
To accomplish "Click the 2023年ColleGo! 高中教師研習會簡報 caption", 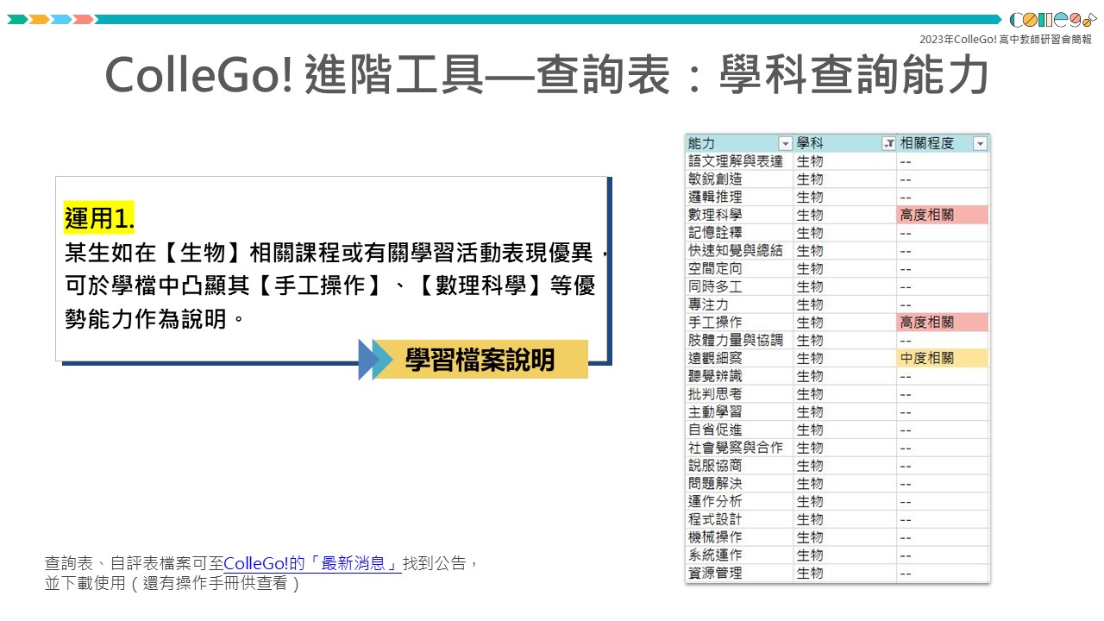I will pos(1005,40).
